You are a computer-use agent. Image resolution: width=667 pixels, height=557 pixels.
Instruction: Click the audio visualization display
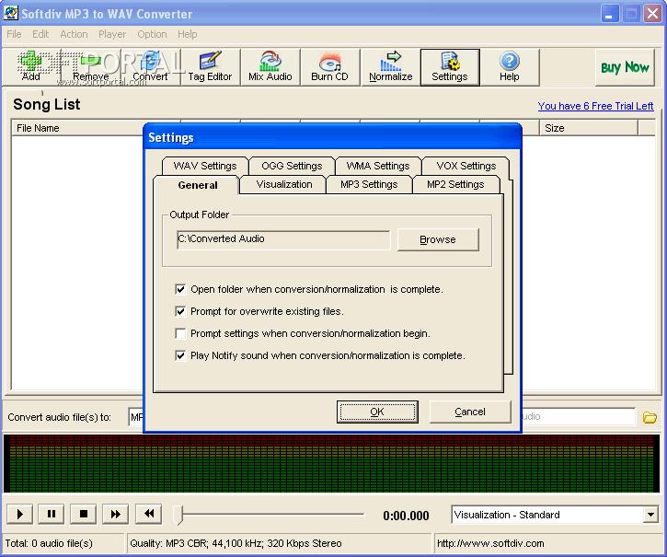(331, 464)
